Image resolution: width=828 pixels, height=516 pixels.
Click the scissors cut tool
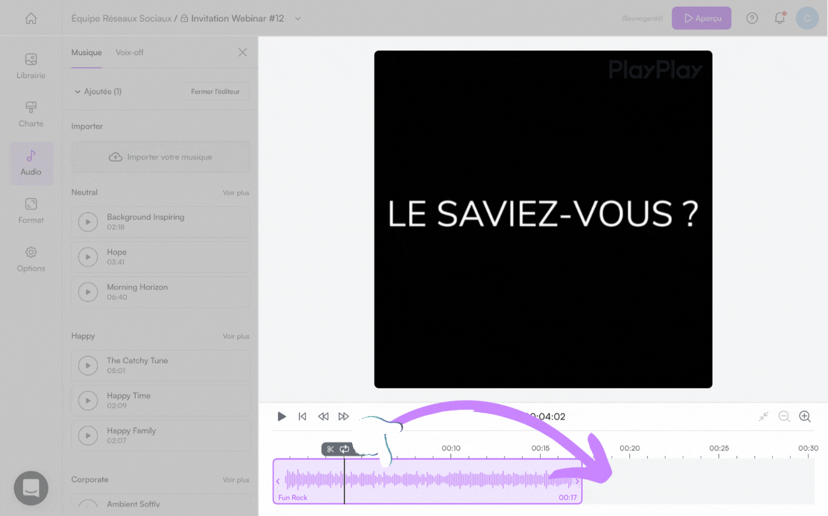(x=330, y=449)
